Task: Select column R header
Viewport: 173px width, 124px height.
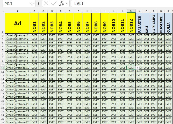Action: (x=168, y=11)
